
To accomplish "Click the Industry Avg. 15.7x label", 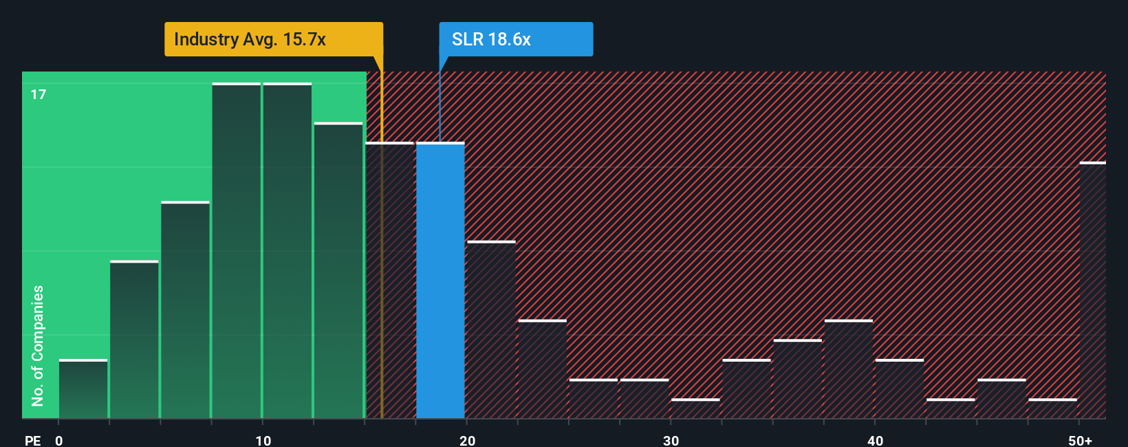I will point(274,39).
